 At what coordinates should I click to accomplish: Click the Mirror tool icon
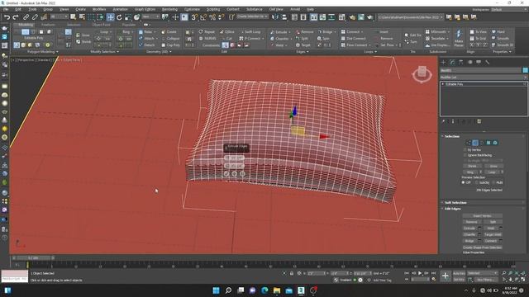tap(275, 17)
